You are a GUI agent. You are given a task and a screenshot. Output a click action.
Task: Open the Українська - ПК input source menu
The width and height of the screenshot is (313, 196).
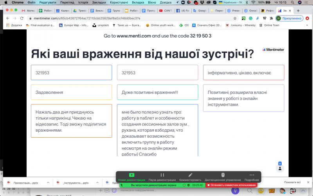(230, 2)
